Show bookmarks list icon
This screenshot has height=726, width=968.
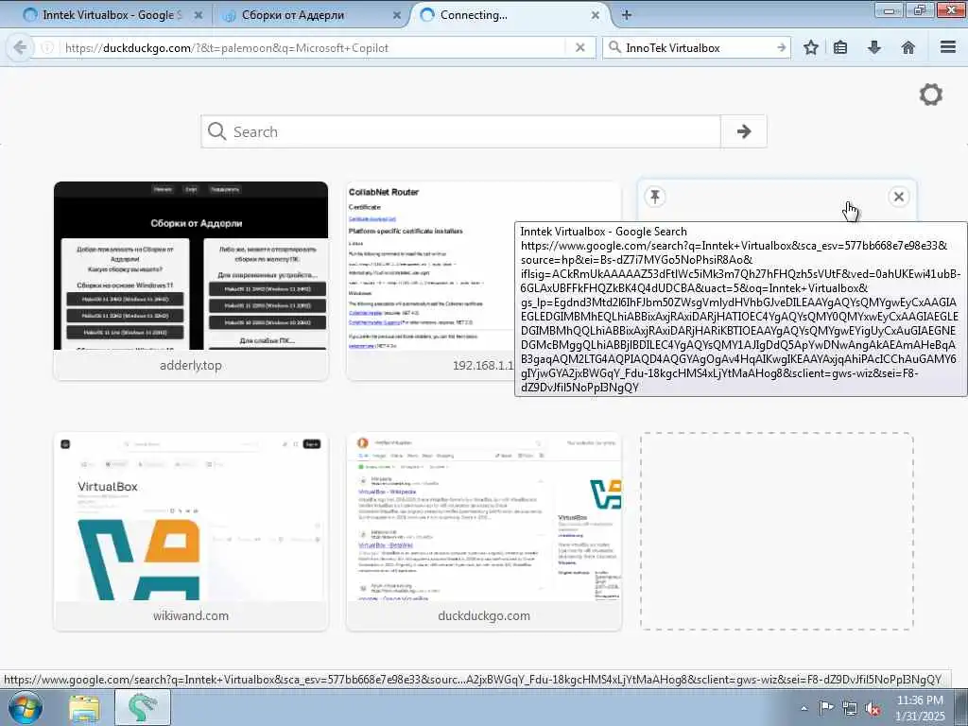point(840,47)
